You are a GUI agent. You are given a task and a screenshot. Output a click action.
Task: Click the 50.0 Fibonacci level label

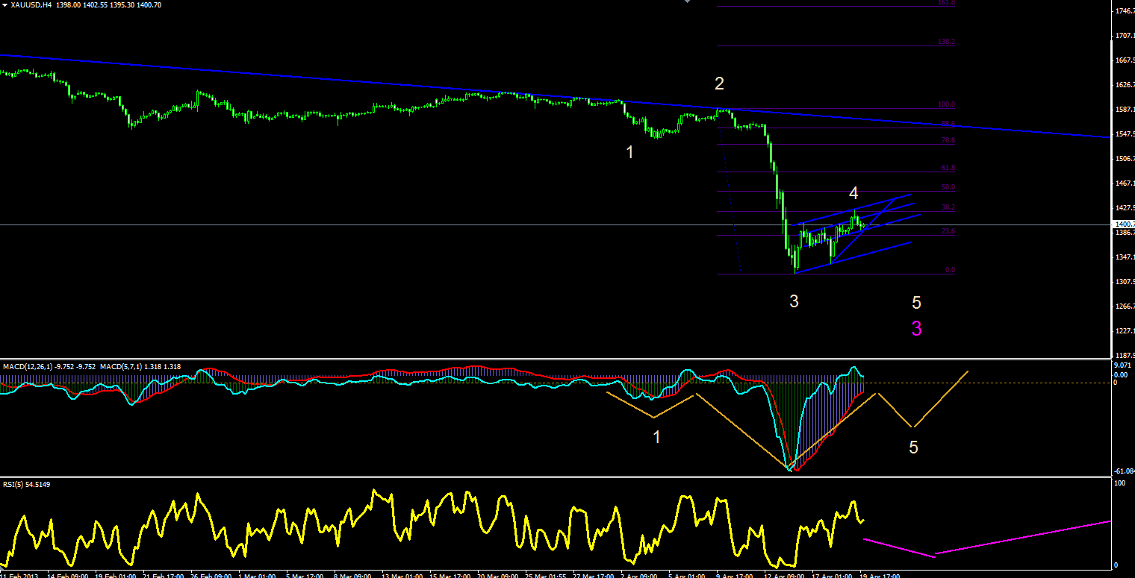[x=948, y=187]
